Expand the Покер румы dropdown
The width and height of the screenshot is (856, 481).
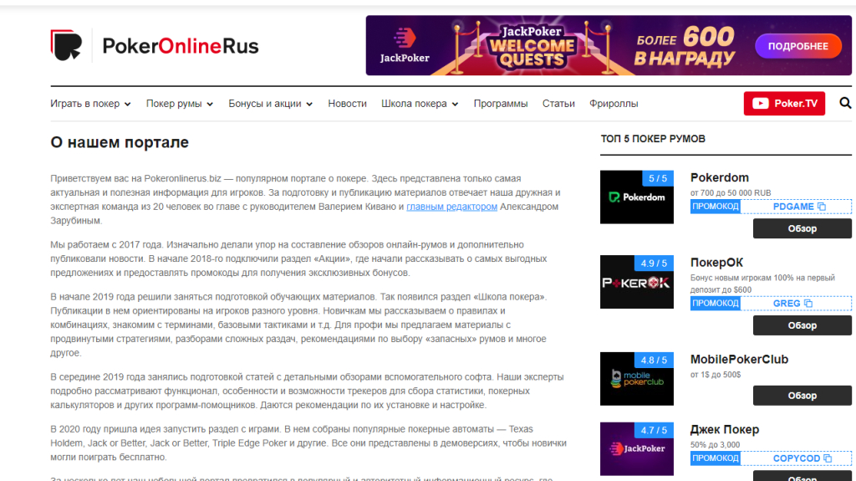pyautogui.click(x=180, y=104)
